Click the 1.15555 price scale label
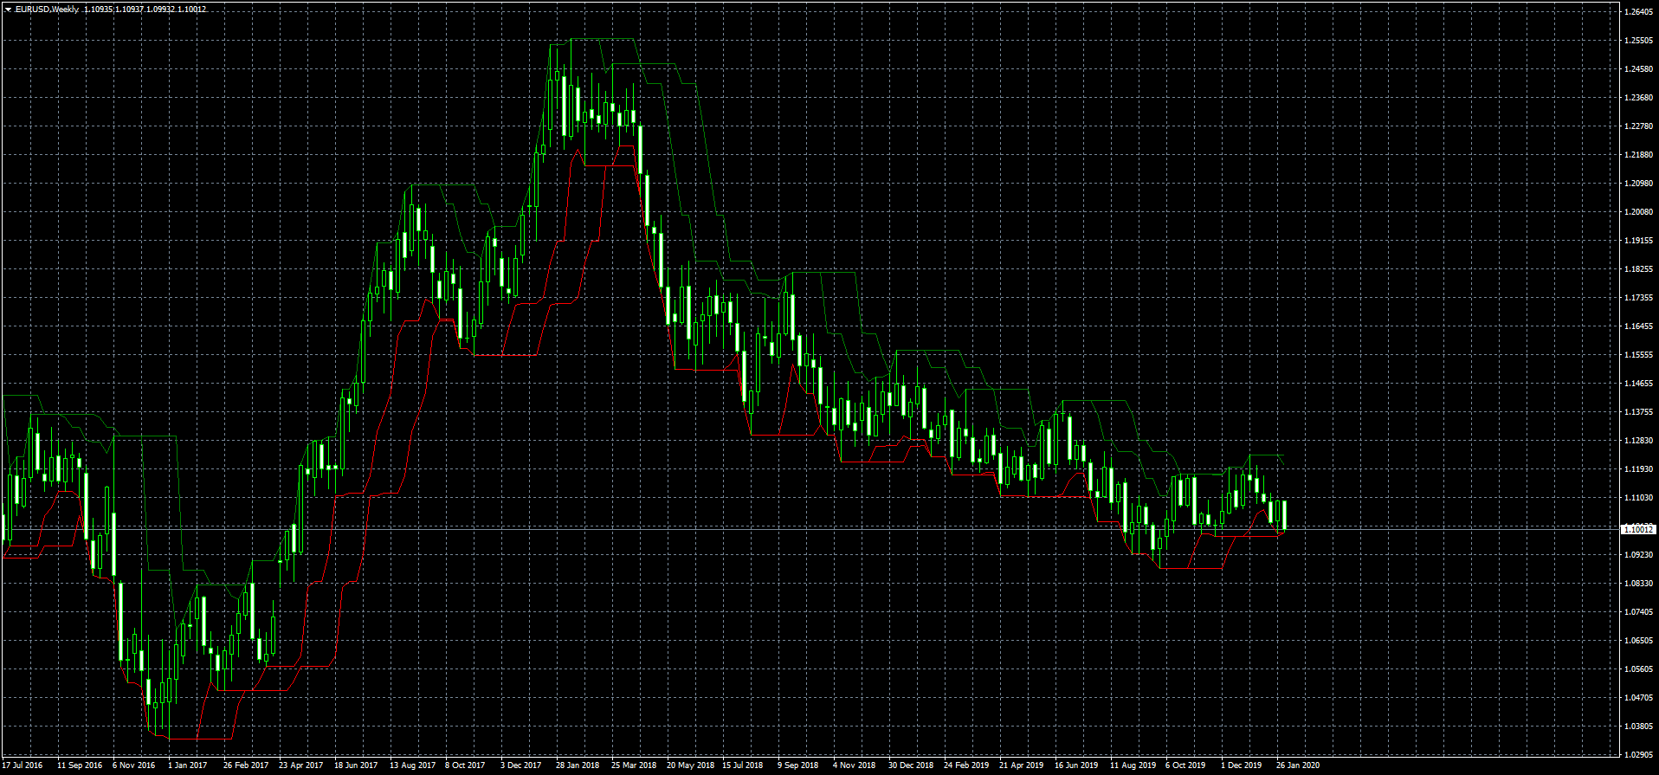This screenshot has width=1659, height=775. click(1639, 355)
